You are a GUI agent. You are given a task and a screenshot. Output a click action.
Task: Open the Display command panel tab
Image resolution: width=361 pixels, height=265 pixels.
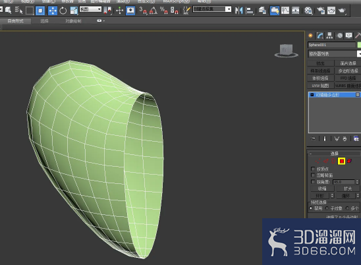tap(348, 36)
